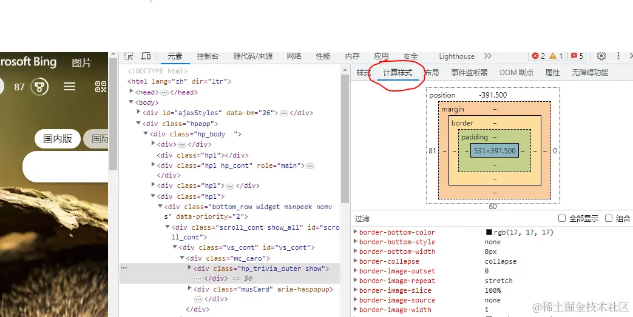The height and width of the screenshot is (317, 633).
Task: Expand border-bottom-color computed property
Action: click(x=355, y=232)
